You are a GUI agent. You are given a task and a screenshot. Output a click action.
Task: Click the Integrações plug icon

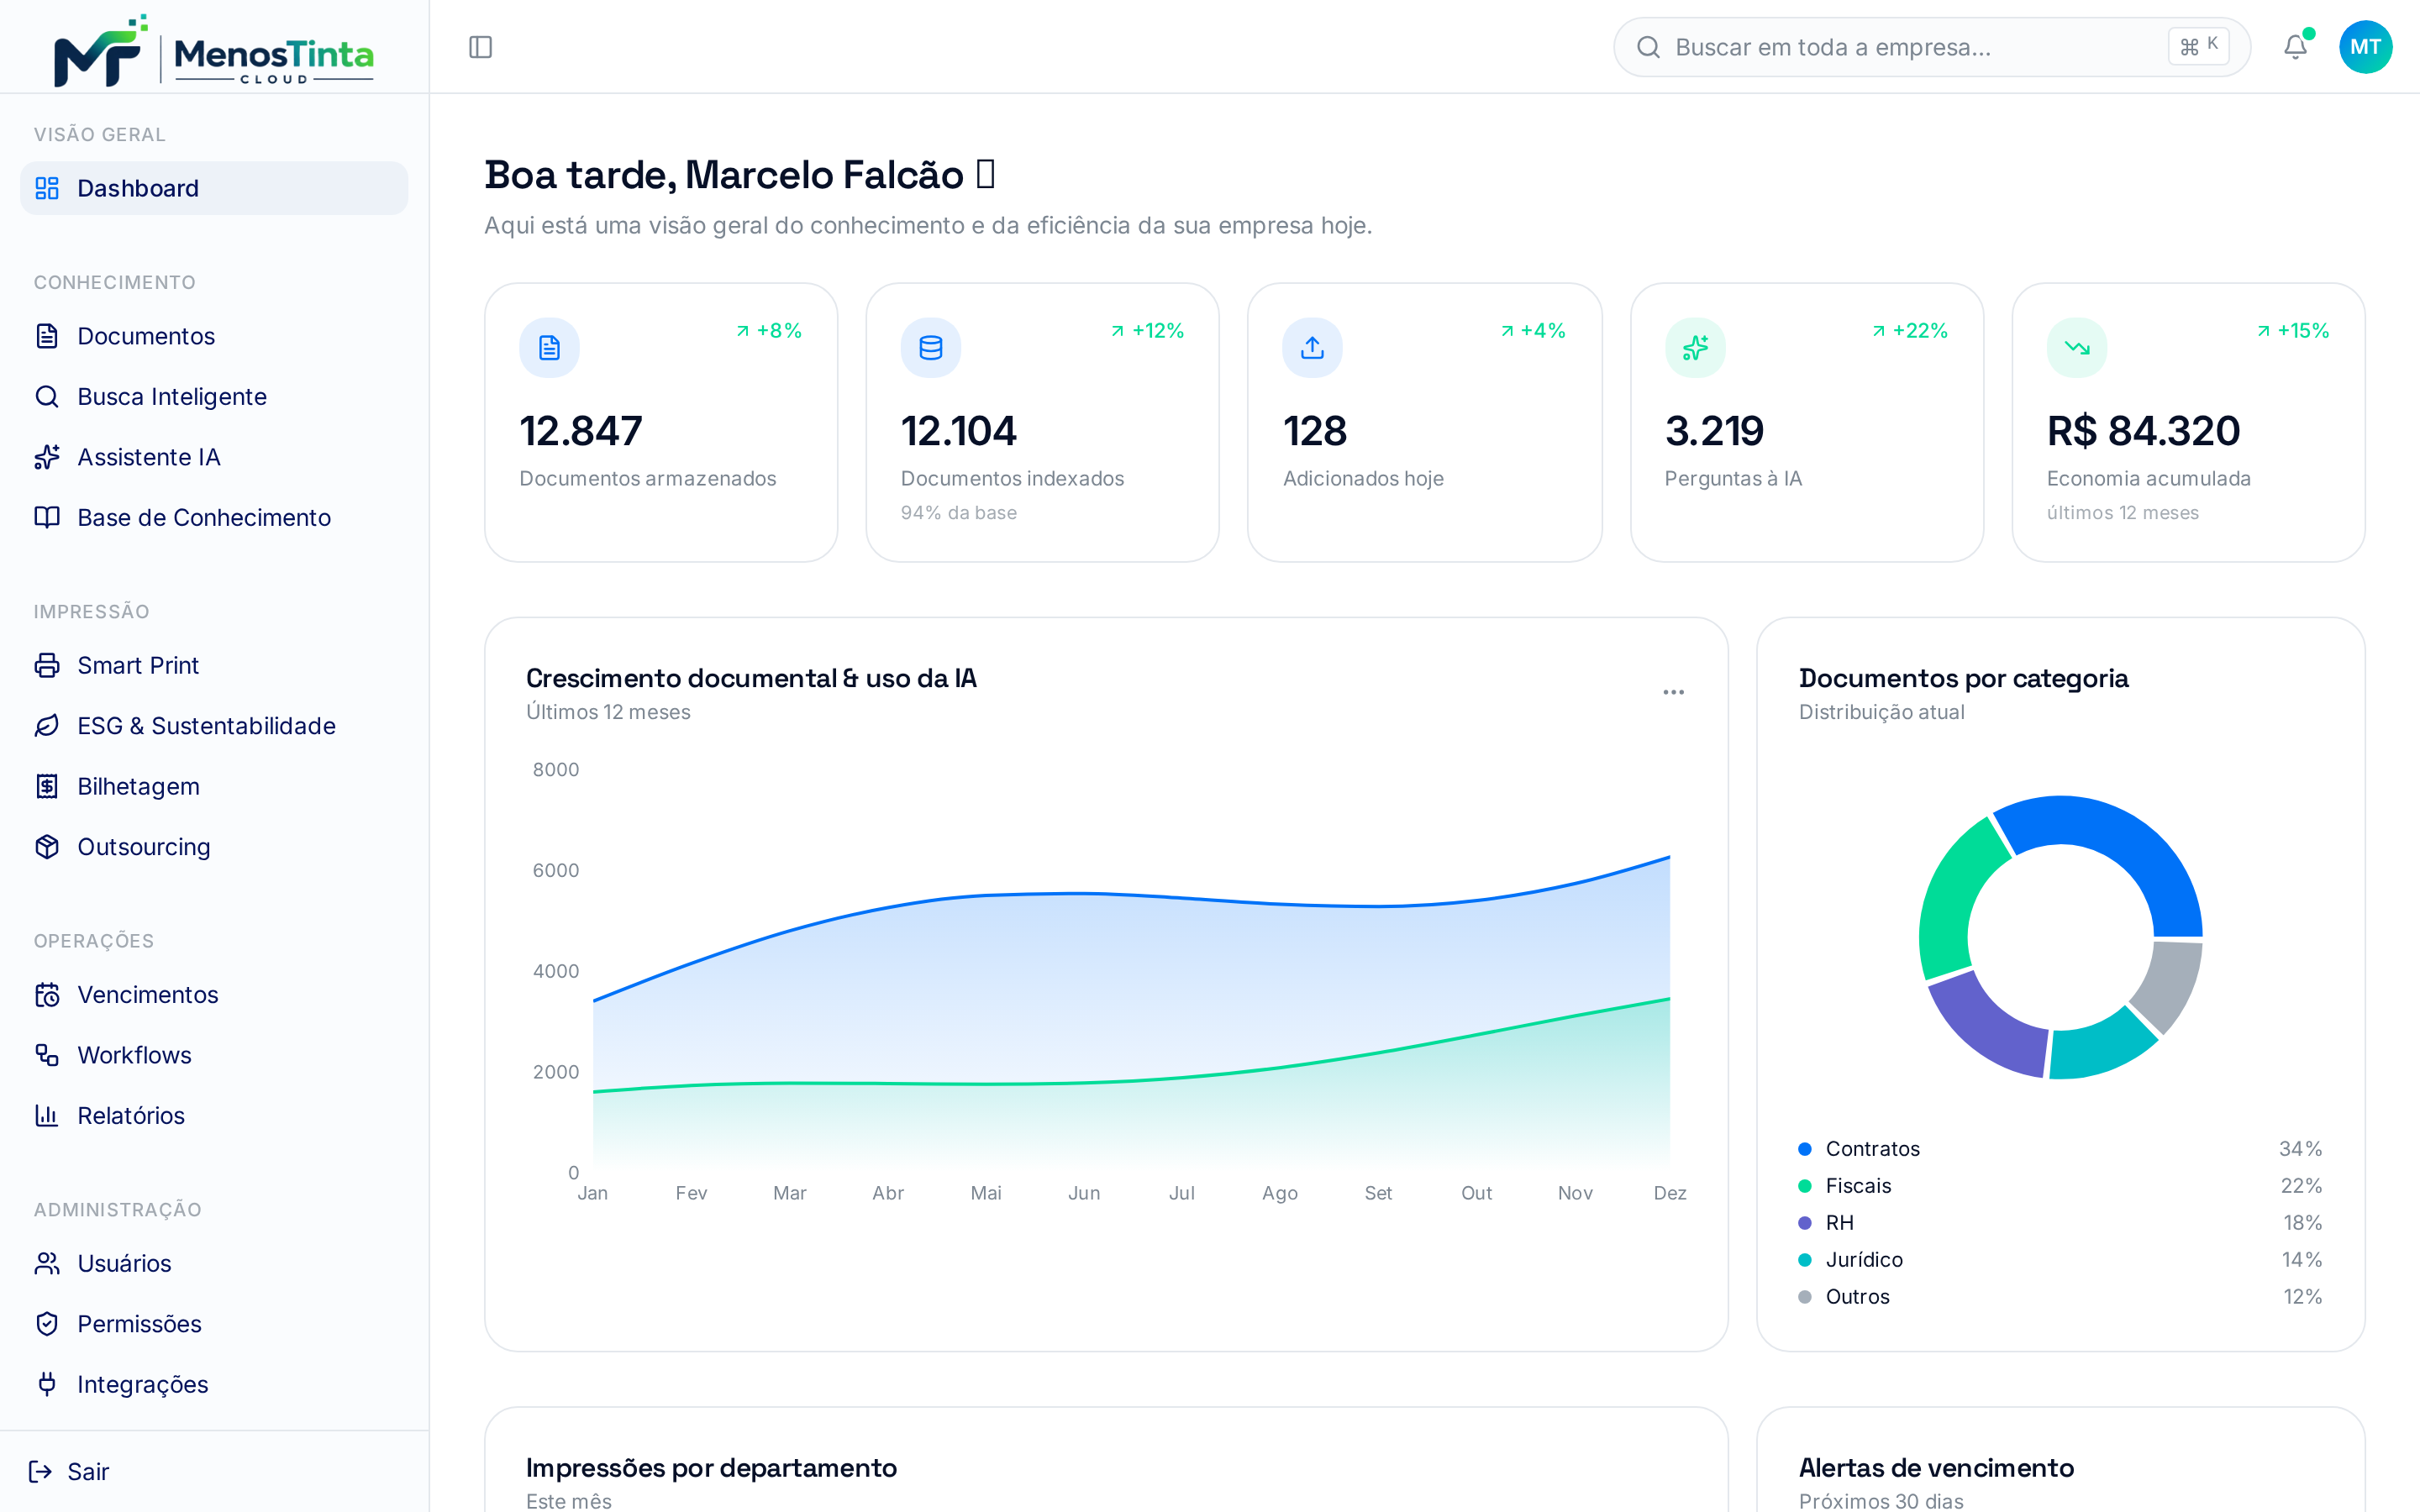(47, 1384)
